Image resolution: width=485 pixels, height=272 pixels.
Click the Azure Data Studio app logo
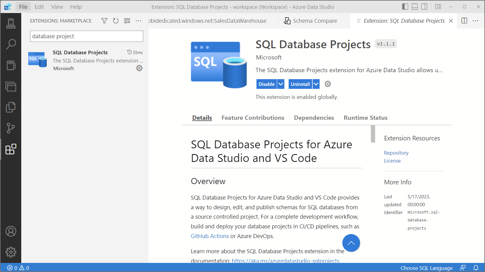(x=8, y=7)
